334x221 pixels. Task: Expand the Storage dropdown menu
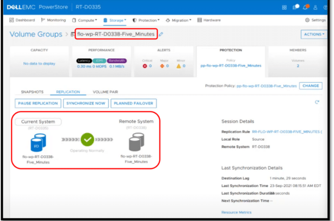(x=115, y=20)
